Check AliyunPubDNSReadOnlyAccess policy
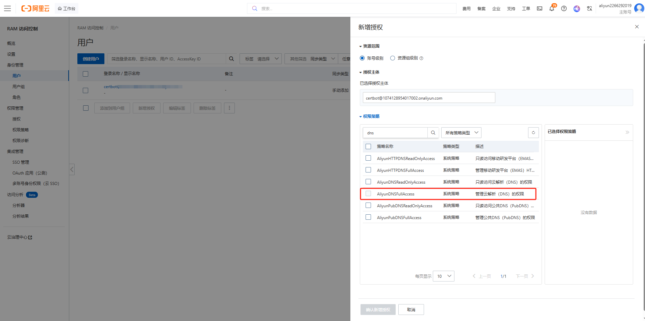 [368, 205]
